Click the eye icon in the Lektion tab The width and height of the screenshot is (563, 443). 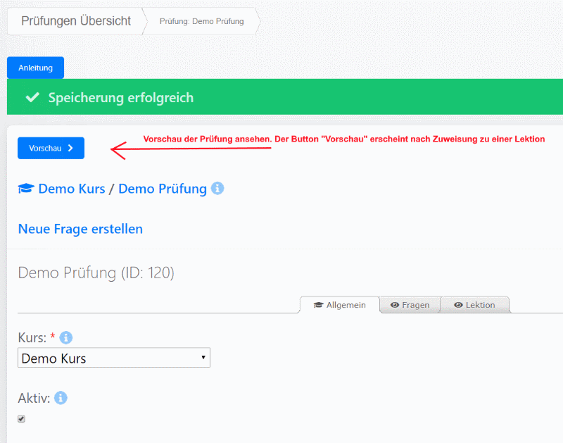[458, 305]
